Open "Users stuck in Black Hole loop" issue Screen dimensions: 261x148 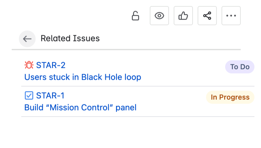83,77
